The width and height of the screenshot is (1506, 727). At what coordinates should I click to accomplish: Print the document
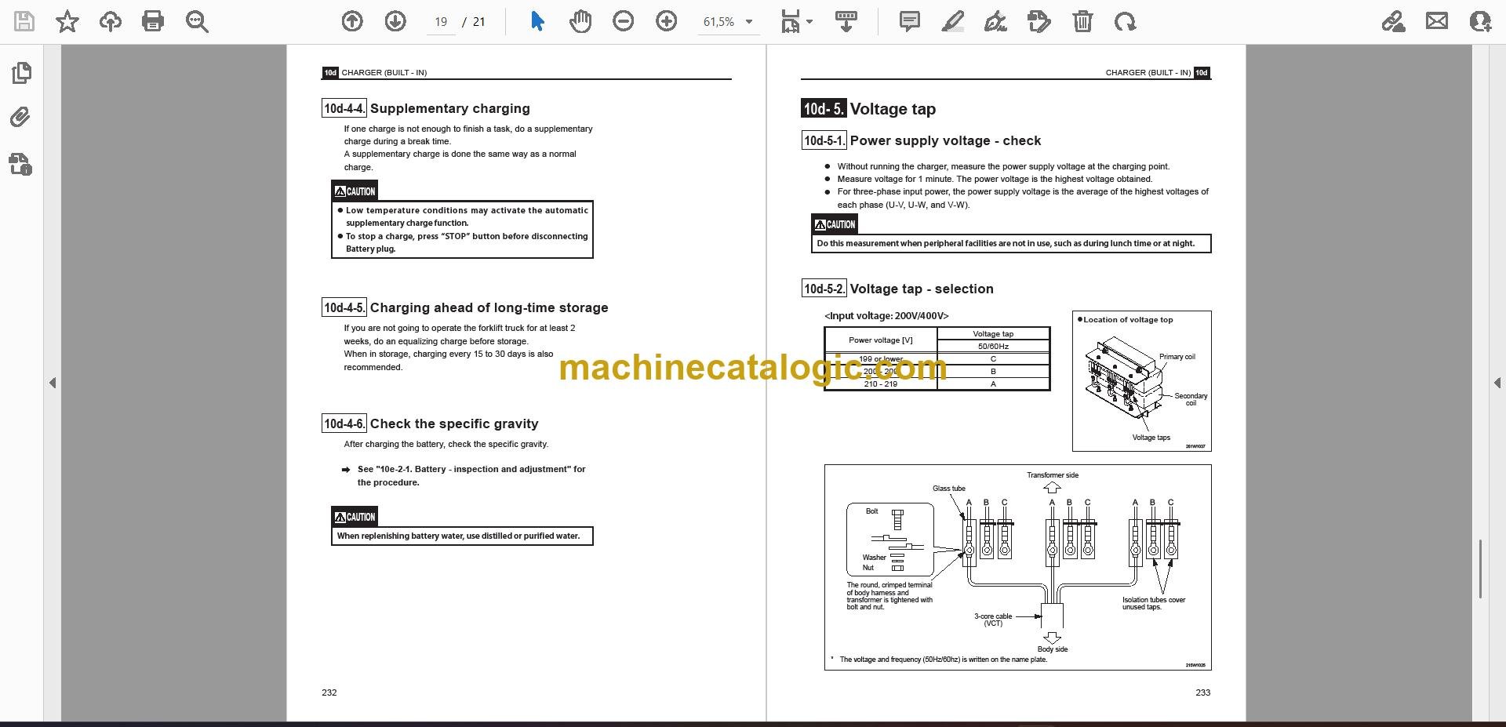(x=153, y=21)
